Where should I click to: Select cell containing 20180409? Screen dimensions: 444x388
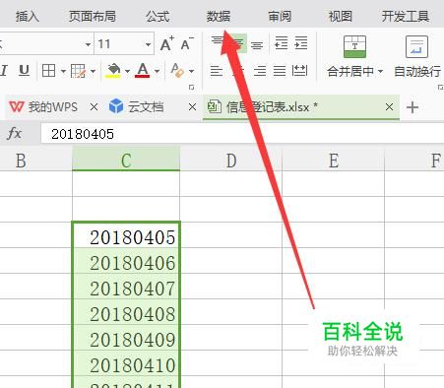pyautogui.click(x=126, y=338)
